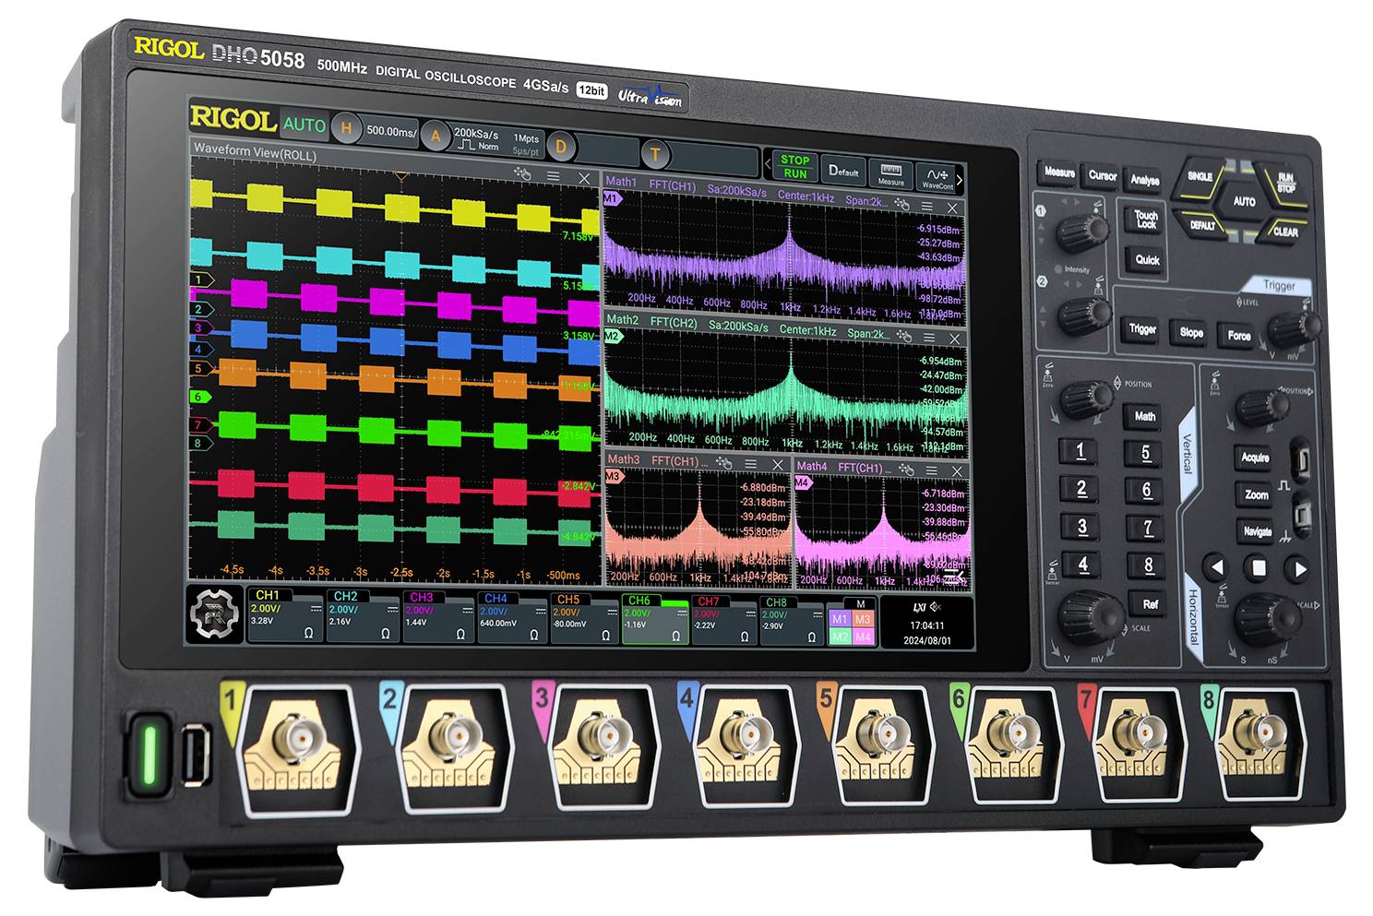
Task: Open the hamburger menu on Math2 window
Action: 927,335
